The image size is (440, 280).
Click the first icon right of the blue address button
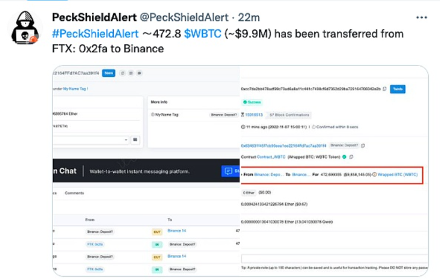pos(121,73)
